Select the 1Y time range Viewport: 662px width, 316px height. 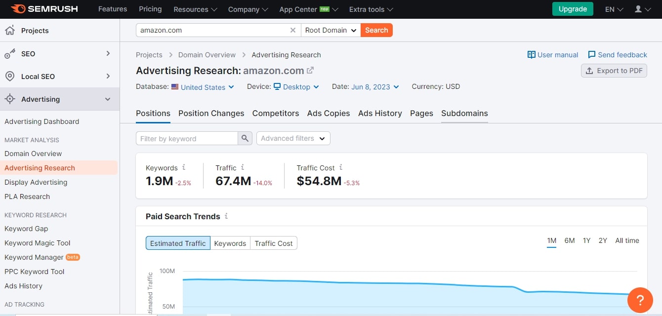tap(586, 240)
